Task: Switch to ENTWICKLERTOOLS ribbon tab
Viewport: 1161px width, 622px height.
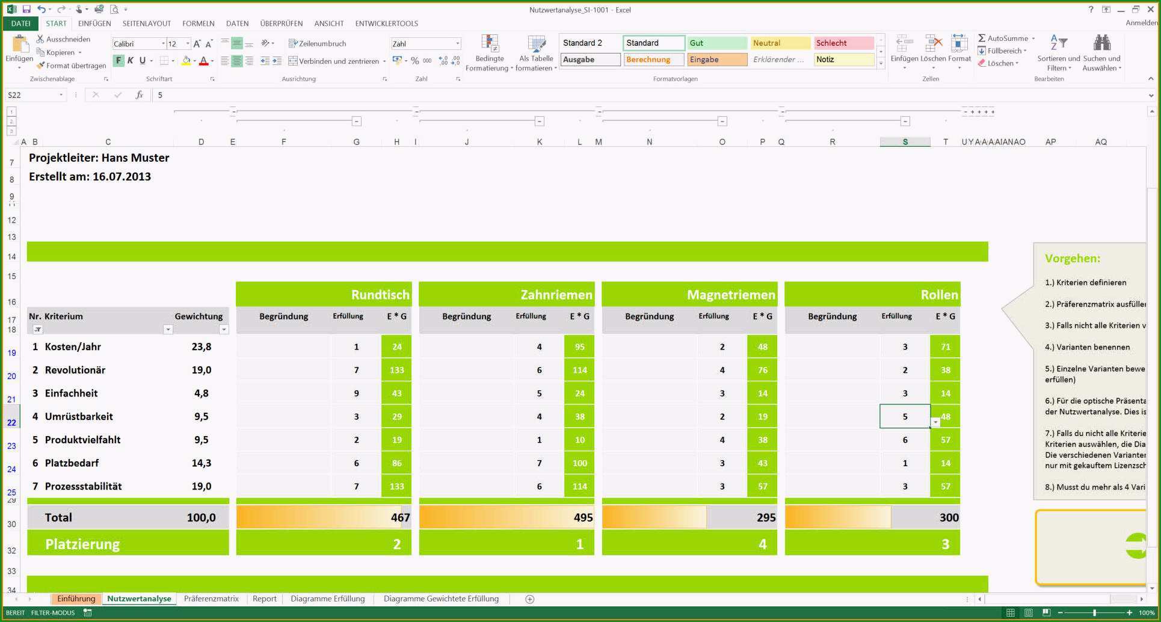Action: pos(386,23)
